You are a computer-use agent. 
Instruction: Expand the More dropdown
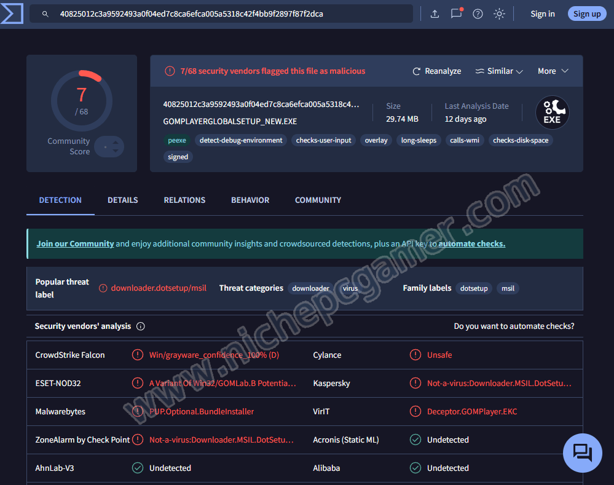(x=553, y=71)
